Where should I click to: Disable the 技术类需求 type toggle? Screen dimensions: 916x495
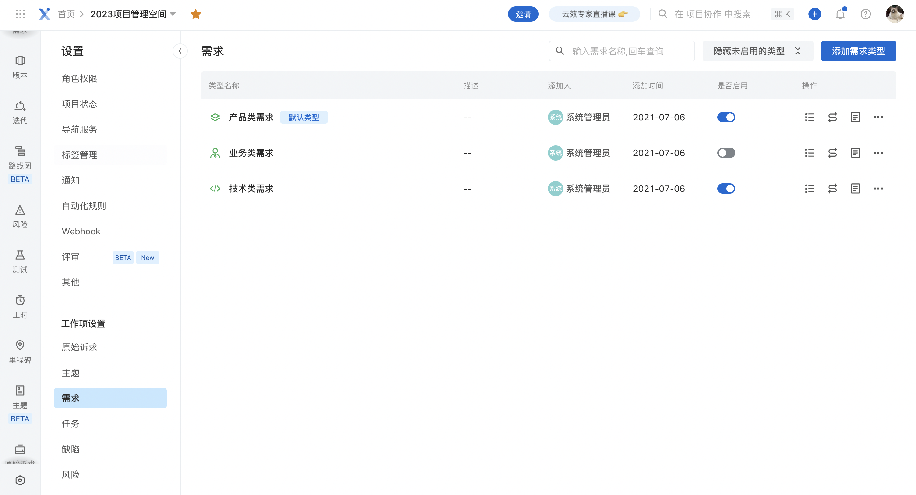tap(726, 188)
